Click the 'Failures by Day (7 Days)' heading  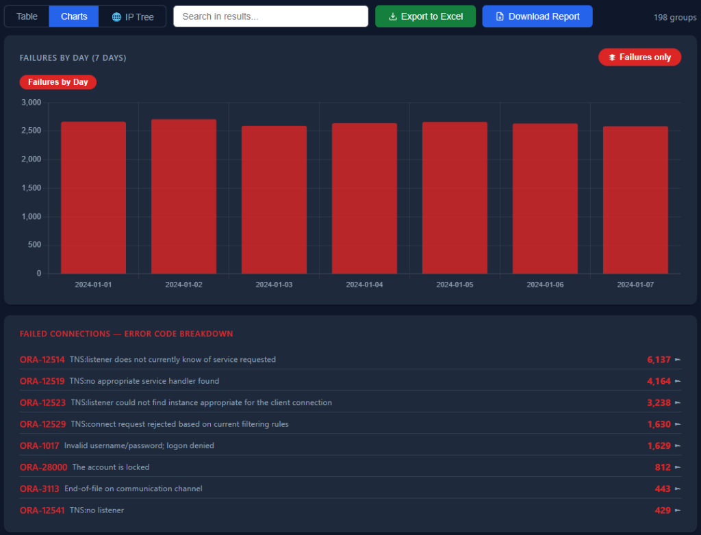(x=73, y=57)
